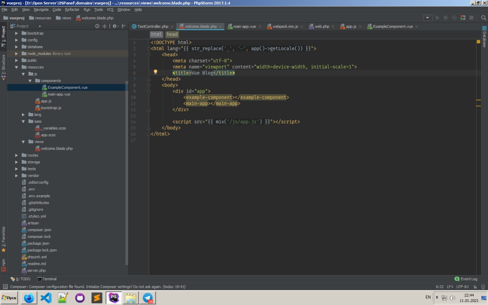
Task: Open the TODO tool window
Action: [21, 279]
